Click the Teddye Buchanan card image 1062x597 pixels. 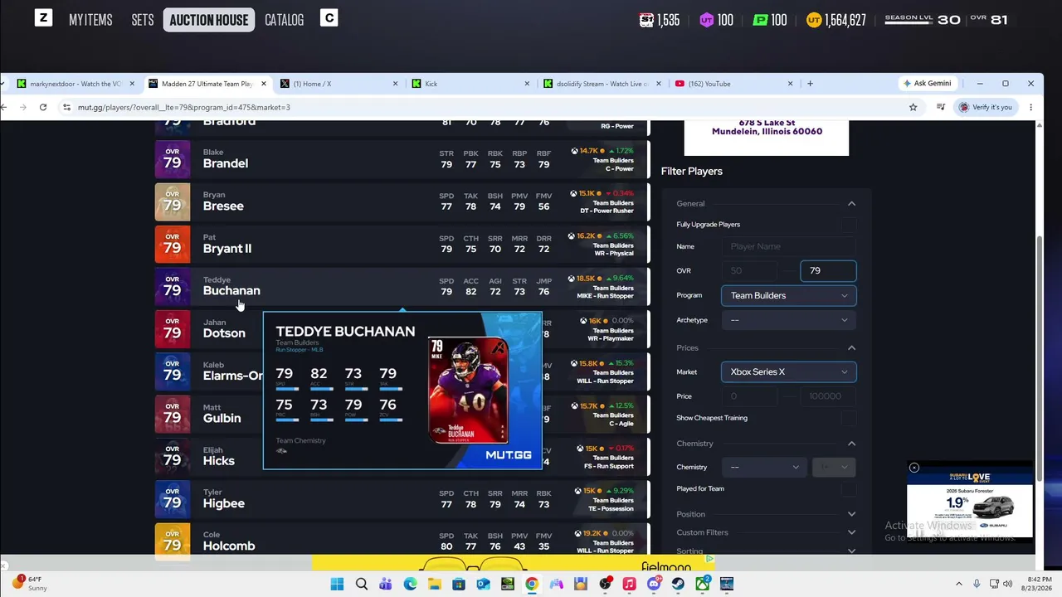point(469,390)
